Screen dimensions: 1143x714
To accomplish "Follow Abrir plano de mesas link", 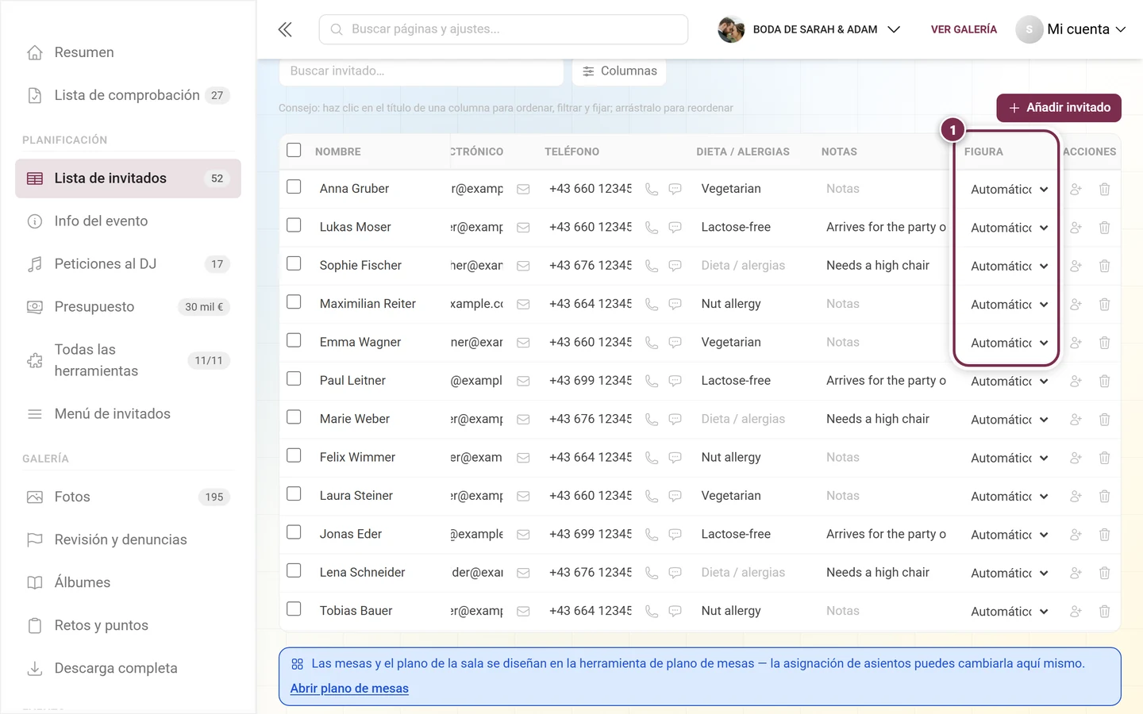I will tap(349, 689).
